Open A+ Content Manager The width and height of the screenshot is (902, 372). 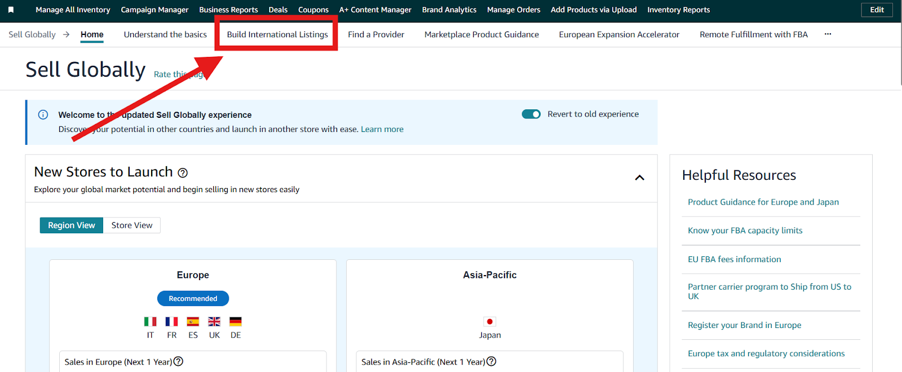coord(375,10)
